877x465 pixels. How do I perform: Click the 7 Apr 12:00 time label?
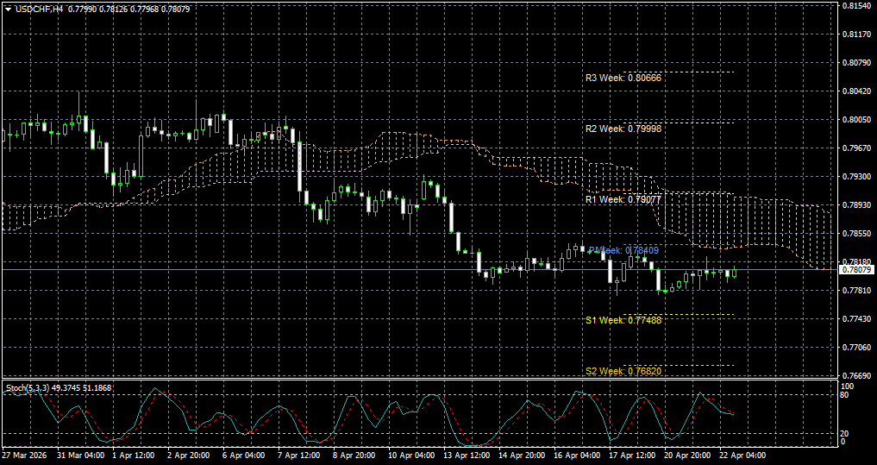[x=298, y=456]
